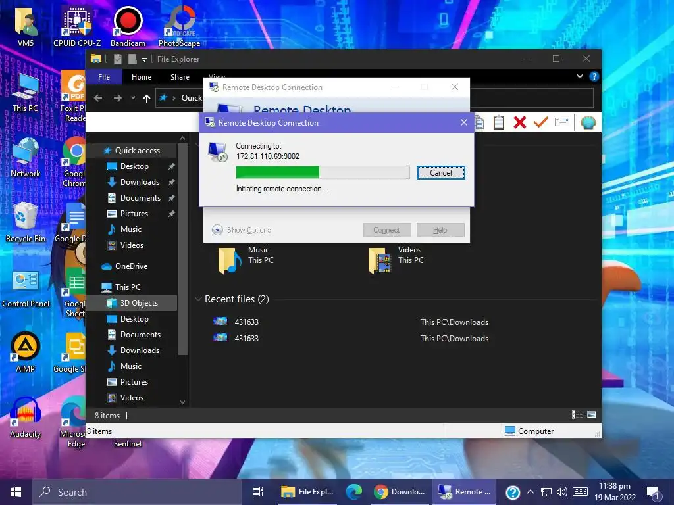Select the Music folder in main pane

point(246,259)
